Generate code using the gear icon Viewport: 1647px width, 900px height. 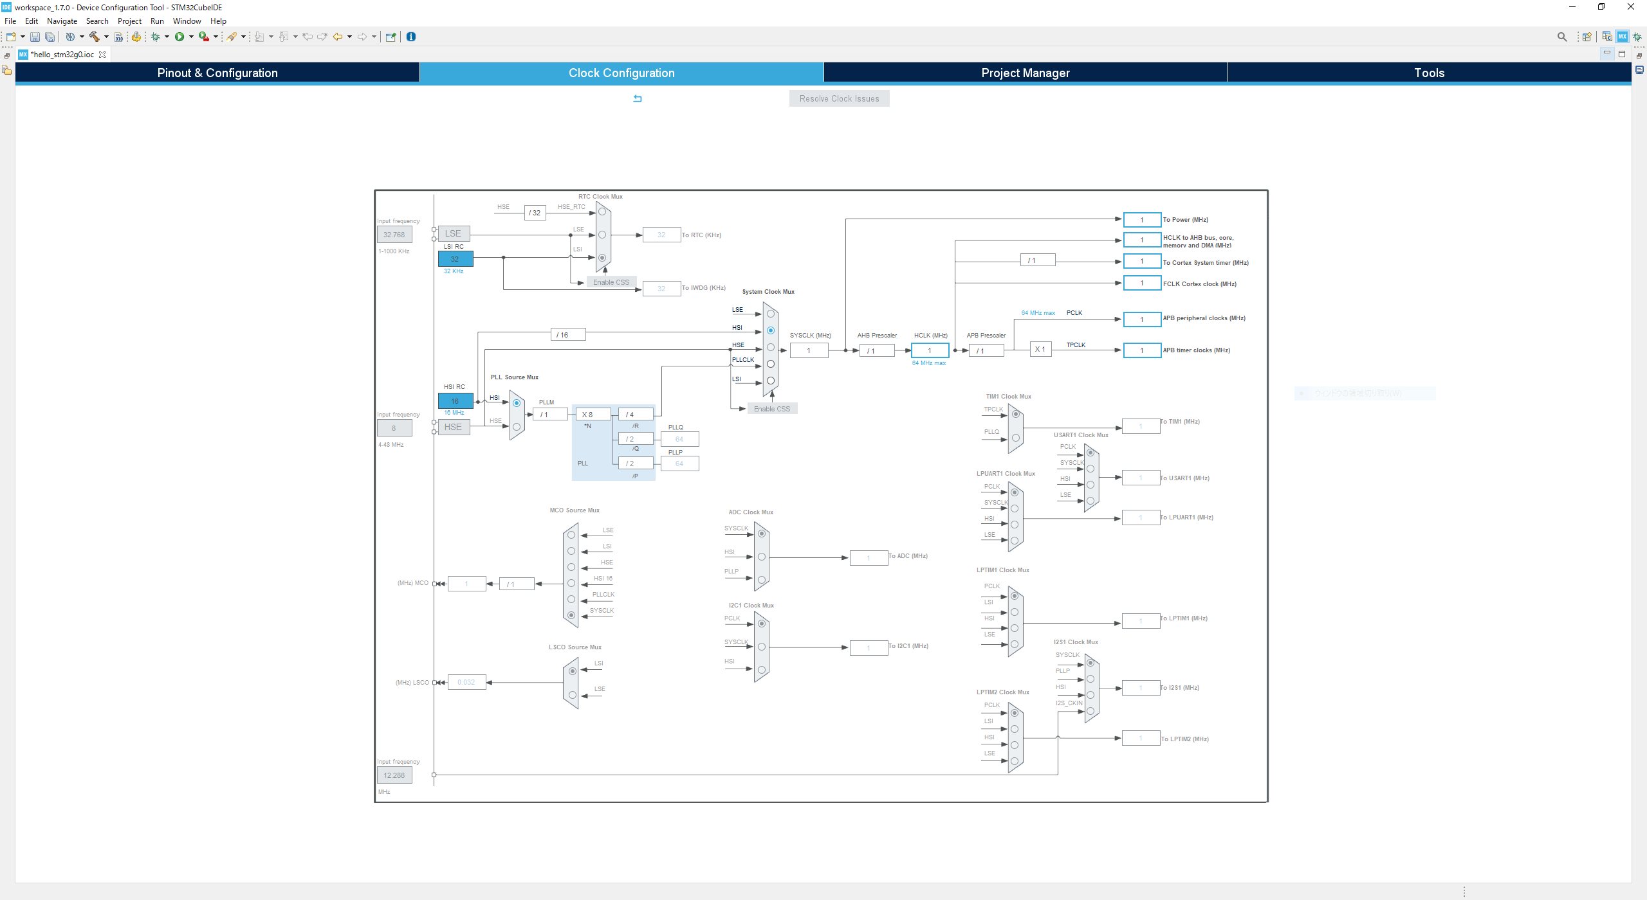[x=136, y=37]
